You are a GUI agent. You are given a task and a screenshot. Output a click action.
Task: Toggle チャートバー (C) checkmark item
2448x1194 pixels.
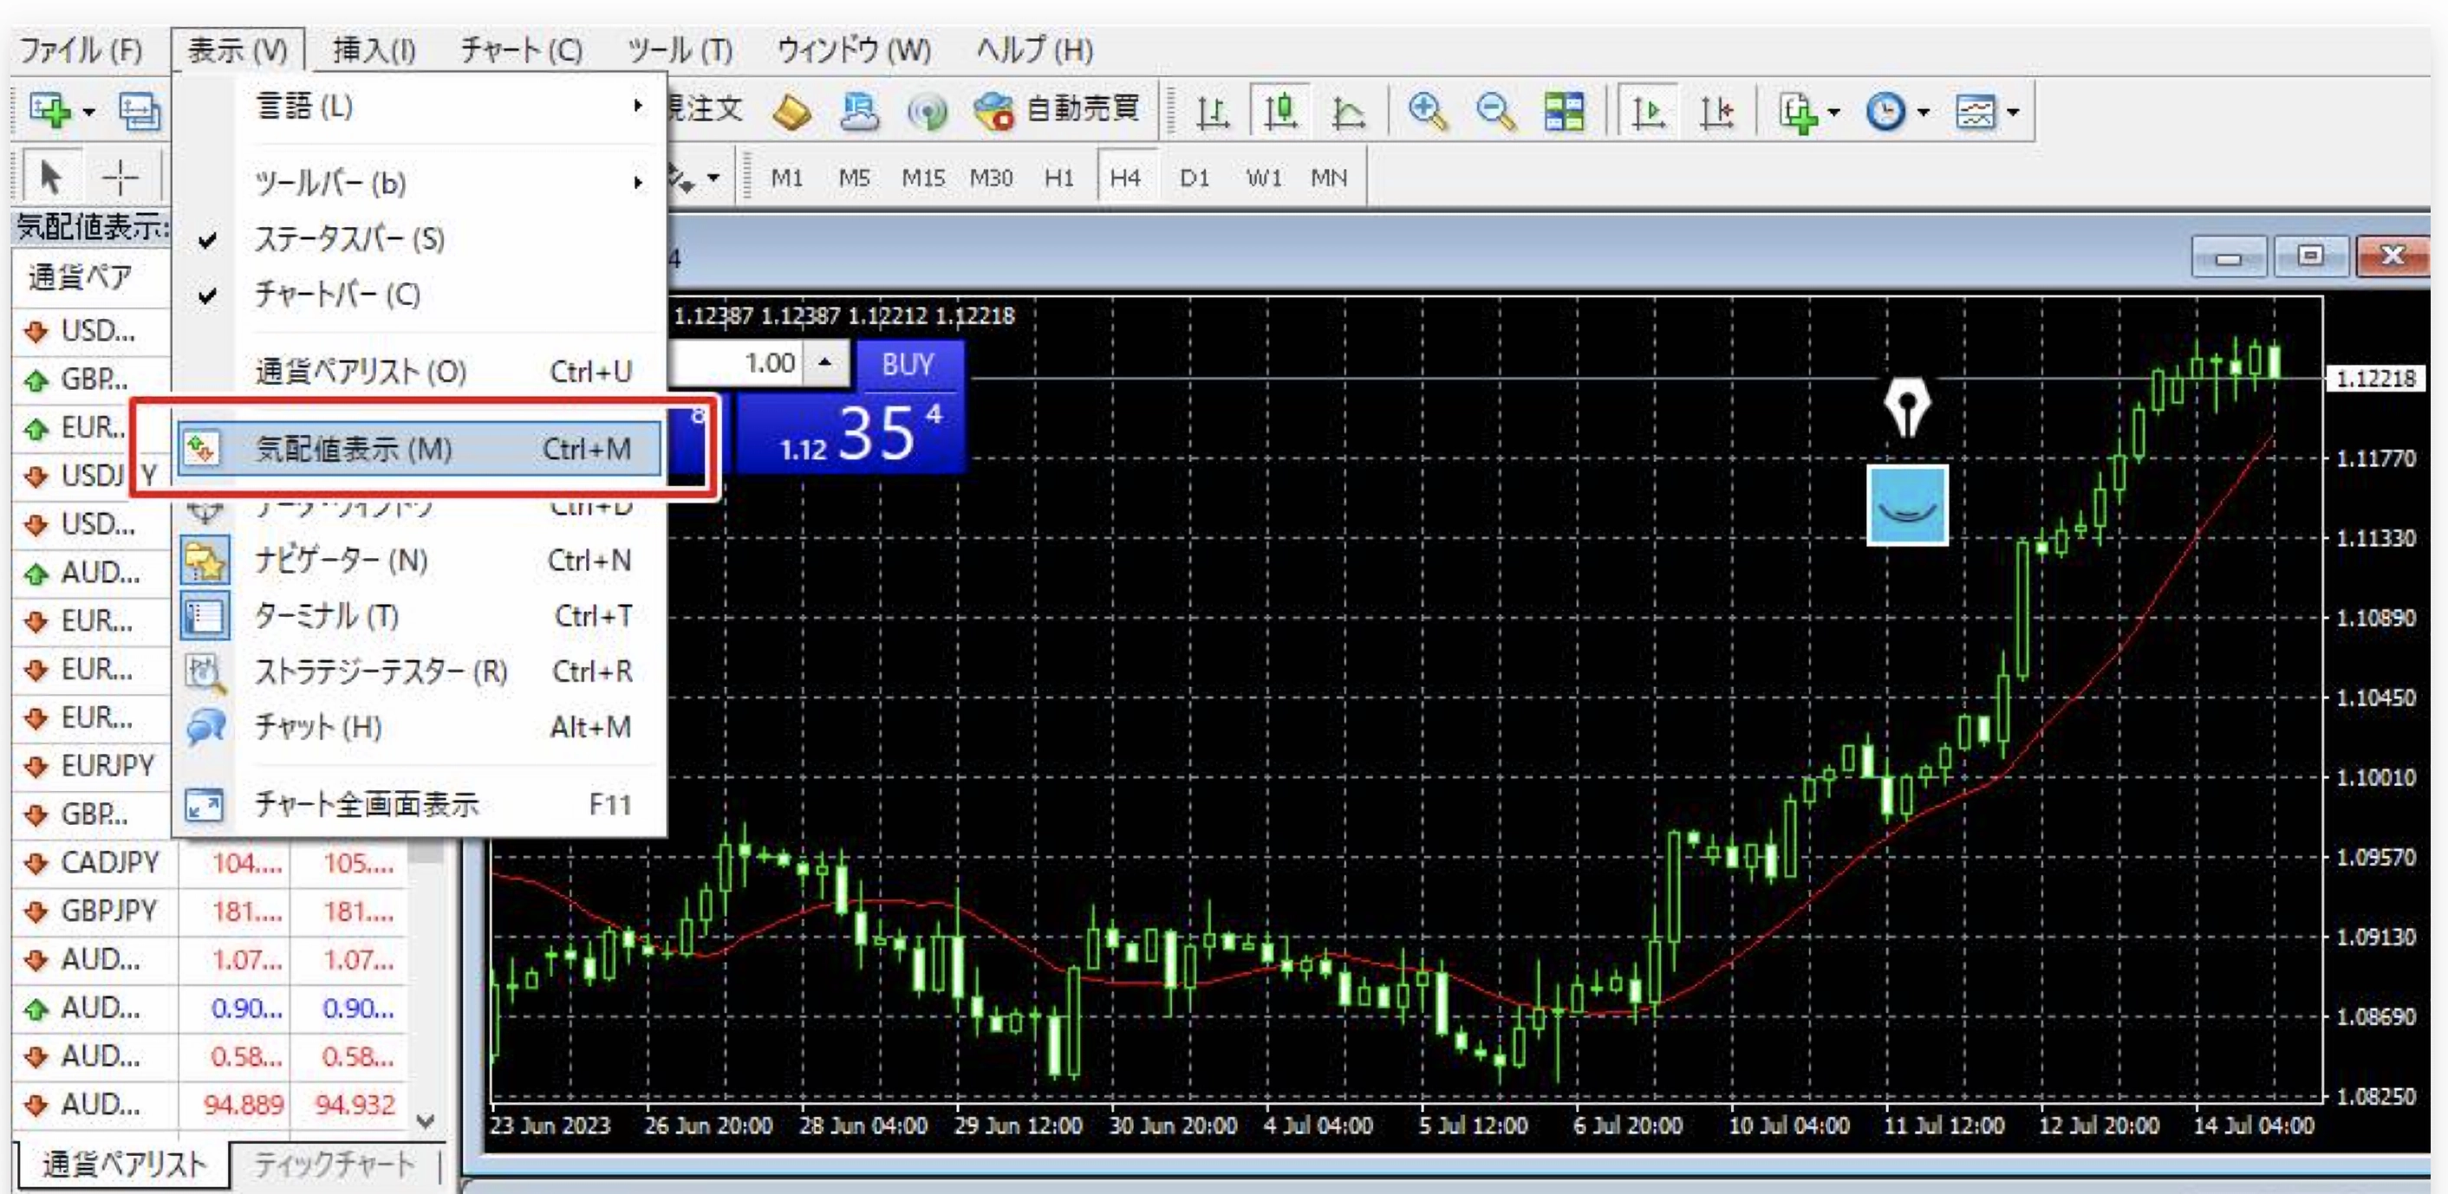337,295
